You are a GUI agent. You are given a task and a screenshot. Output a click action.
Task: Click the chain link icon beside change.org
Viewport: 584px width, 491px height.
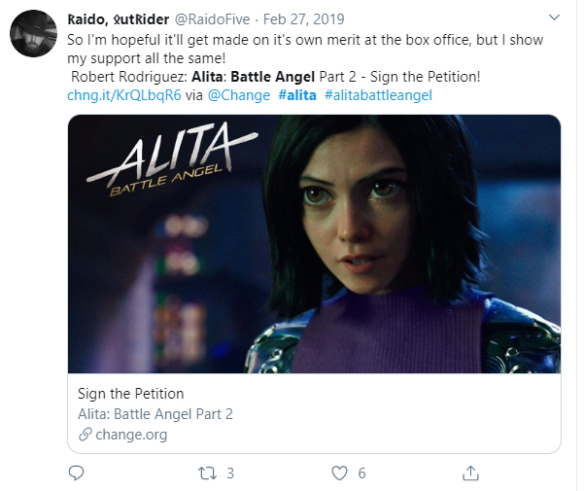[85, 435]
